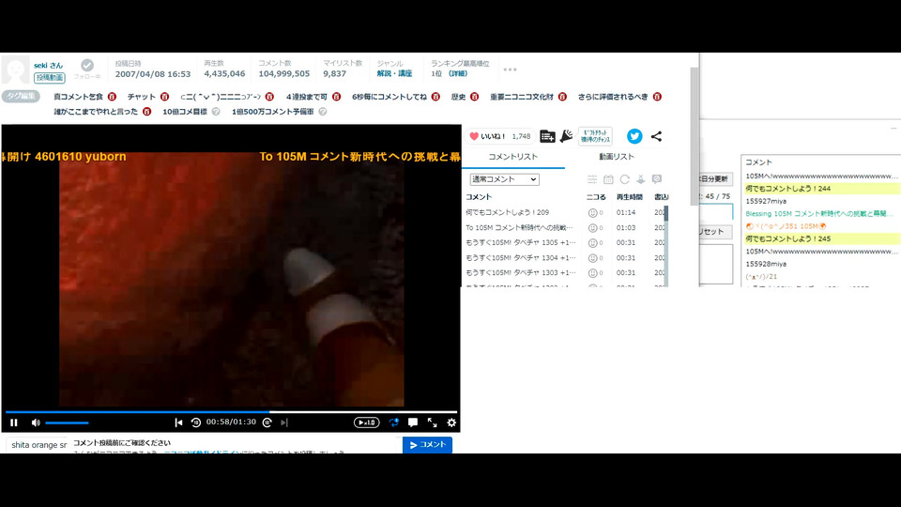Viewport: 901px width, 507px height.
Task: Toggle auto-scroll in comment list
Action: 641,179
